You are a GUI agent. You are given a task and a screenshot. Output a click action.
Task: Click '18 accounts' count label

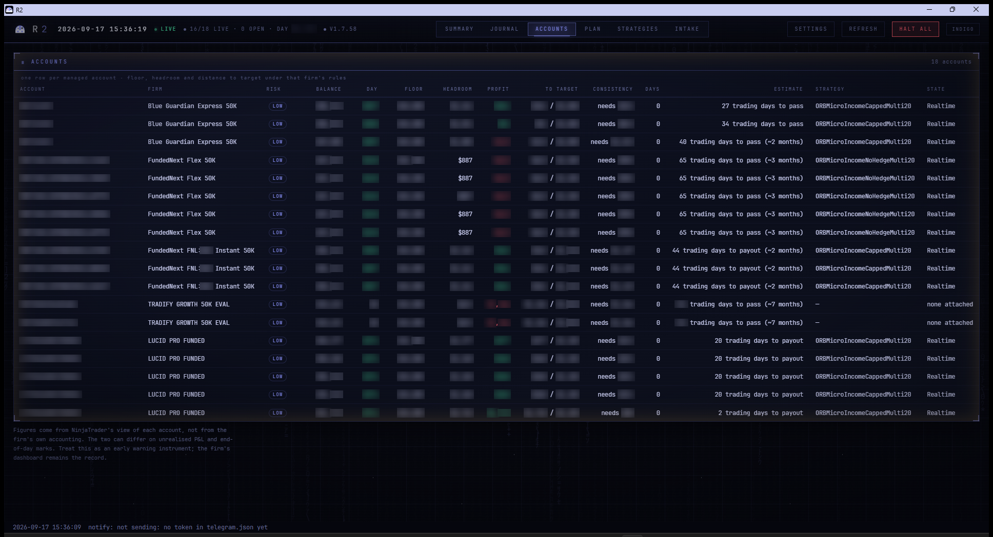pyautogui.click(x=951, y=62)
